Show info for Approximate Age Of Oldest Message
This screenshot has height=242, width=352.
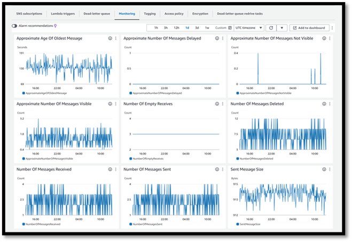[x=110, y=38]
